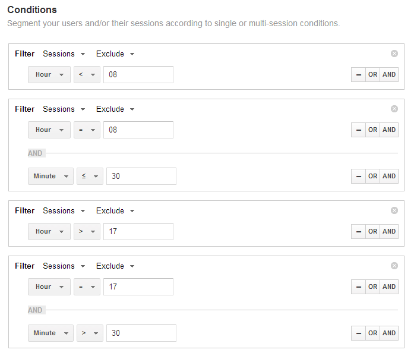Open Sessions dropdown in first filter
This screenshot has width=414, height=359.
click(x=64, y=53)
